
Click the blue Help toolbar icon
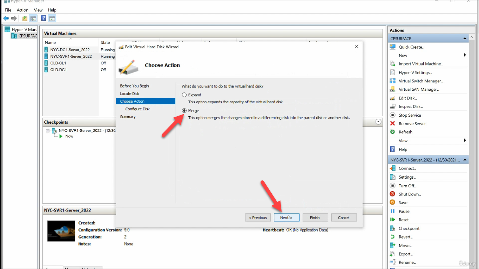(44, 19)
